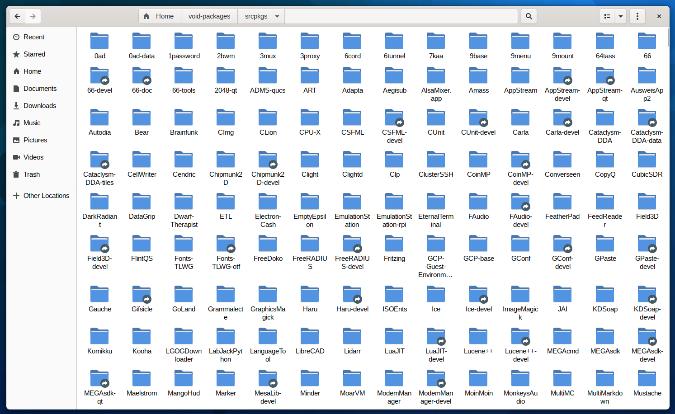675x414 pixels.
Task: Click the KDSoap folder name label
Action: (605, 309)
